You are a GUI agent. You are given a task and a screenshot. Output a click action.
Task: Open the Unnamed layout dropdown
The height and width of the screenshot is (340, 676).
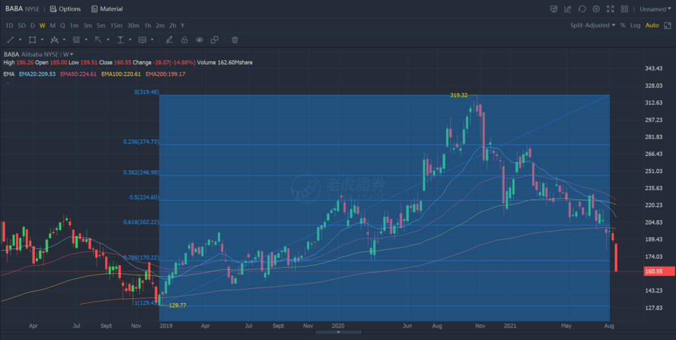tap(656, 9)
